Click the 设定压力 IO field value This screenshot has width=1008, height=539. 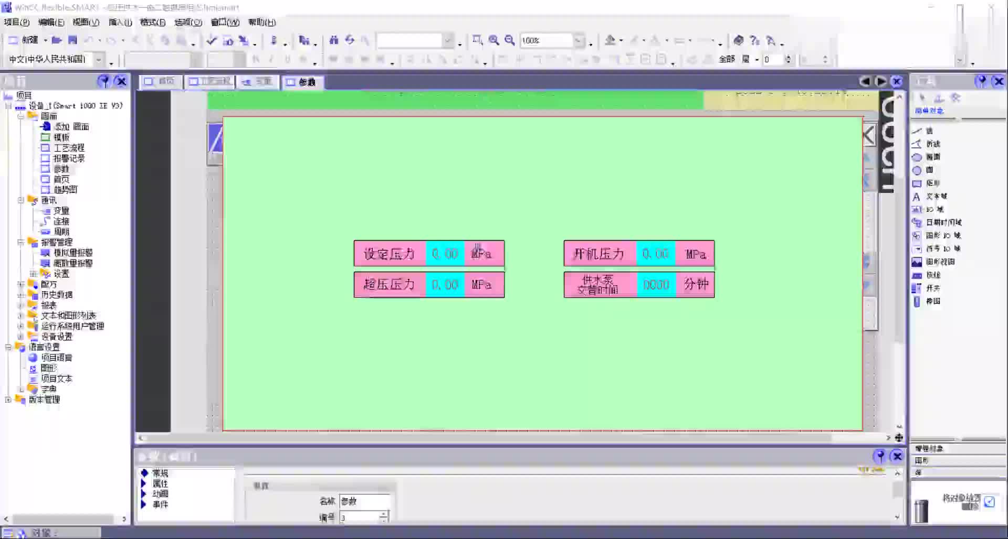[x=445, y=254]
